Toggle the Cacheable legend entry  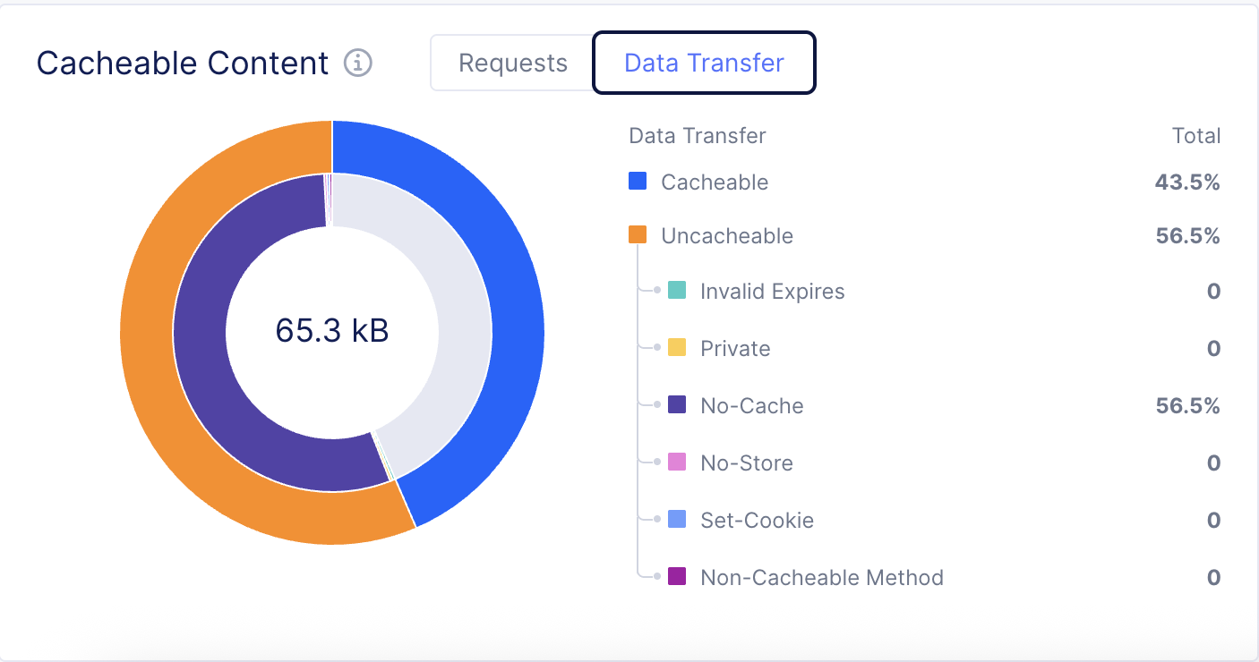(x=714, y=182)
